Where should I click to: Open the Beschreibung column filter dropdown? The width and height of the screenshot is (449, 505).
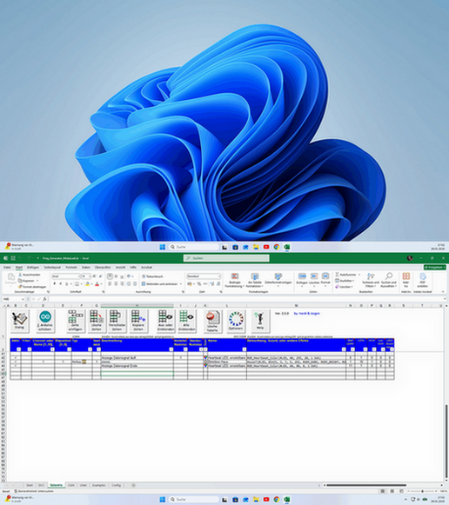tap(171, 349)
